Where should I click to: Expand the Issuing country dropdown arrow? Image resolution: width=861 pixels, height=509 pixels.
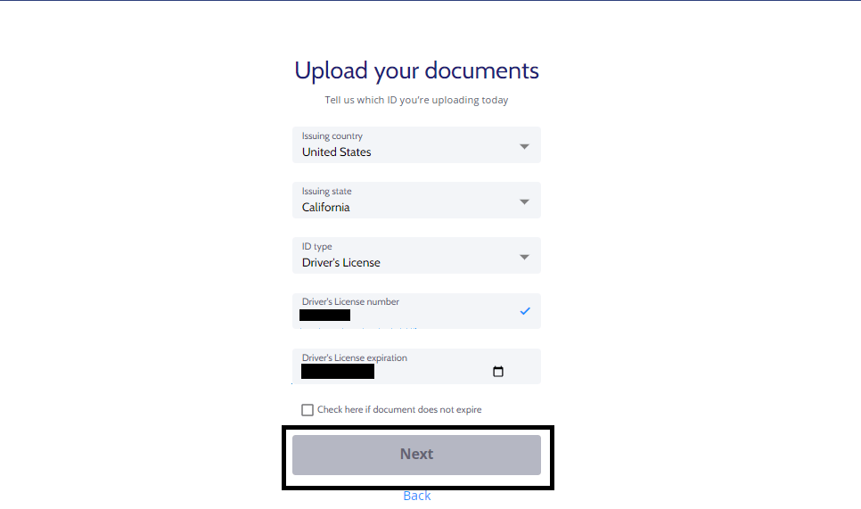click(524, 146)
